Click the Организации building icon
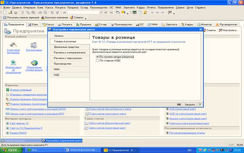This screenshot has width=244, height=153. click(x=33, y=45)
